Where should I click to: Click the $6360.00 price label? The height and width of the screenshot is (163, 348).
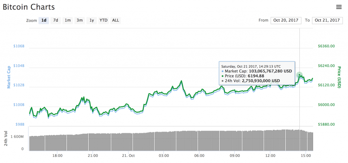[326, 46]
